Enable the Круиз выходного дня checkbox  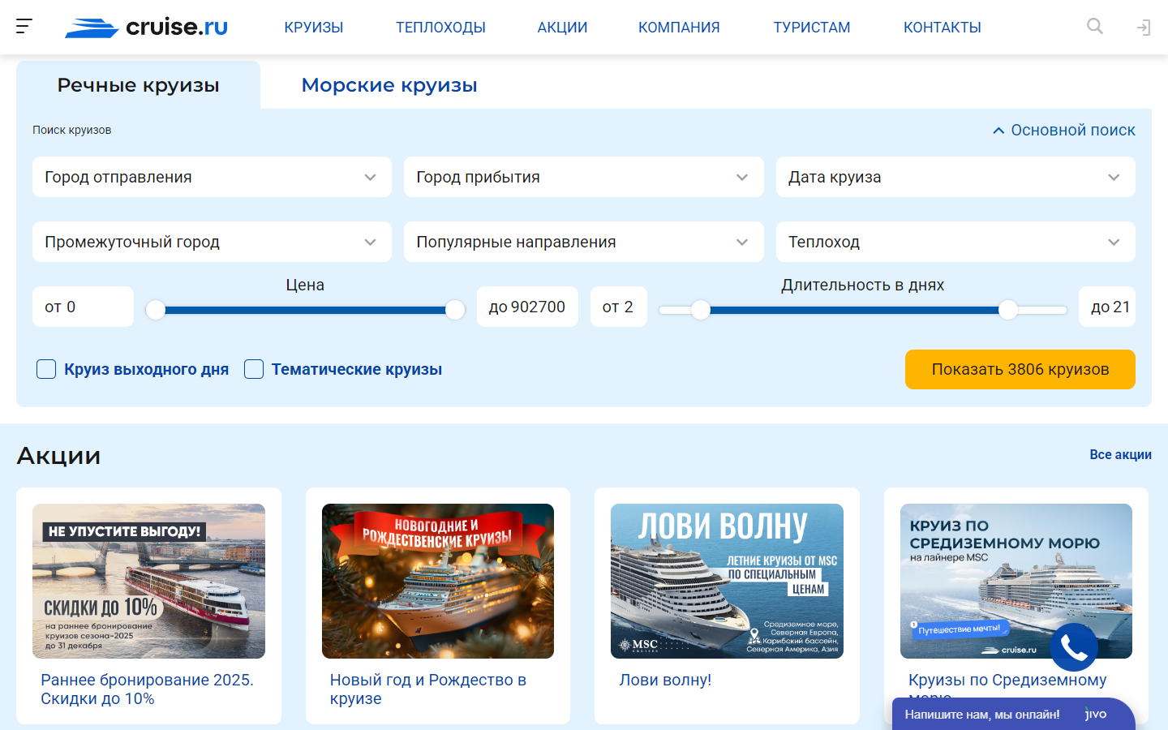point(46,369)
